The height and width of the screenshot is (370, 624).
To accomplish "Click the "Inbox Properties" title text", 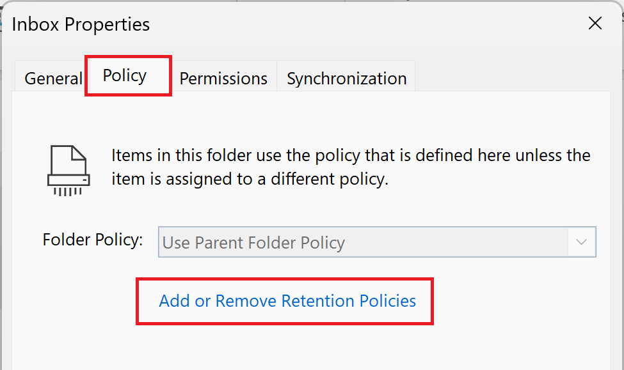I will point(81,25).
